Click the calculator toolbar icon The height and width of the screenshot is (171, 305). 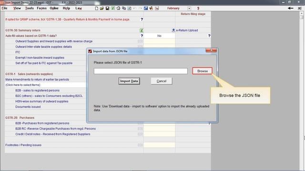[129, 9]
